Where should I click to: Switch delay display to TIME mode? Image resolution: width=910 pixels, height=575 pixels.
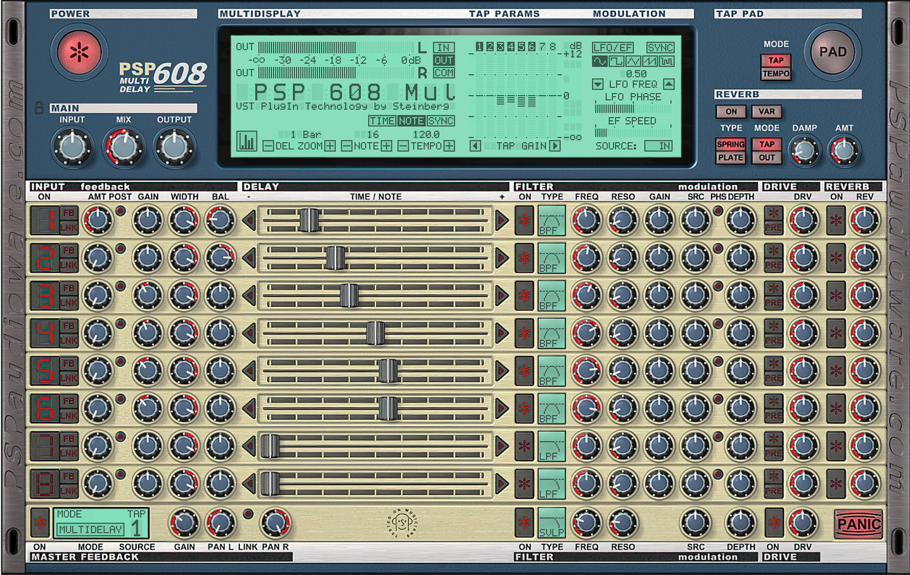(382, 121)
